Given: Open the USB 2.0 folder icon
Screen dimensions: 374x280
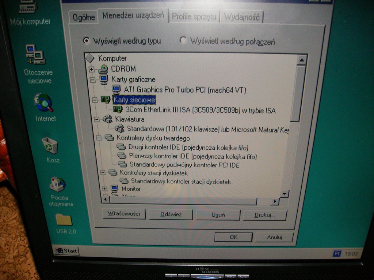Looking at the screenshot, I should click(64, 220).
